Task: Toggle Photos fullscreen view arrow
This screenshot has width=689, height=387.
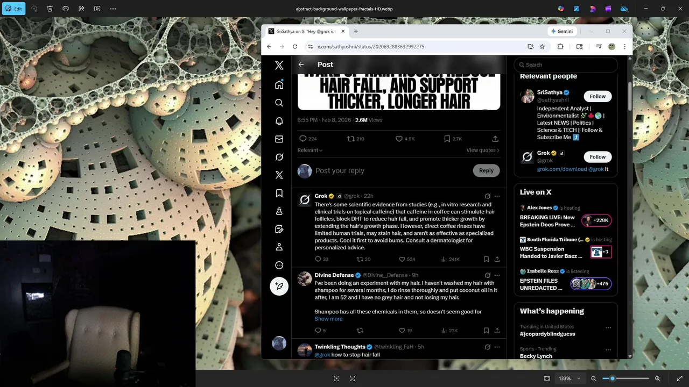Action: click(x=679, y=378)
